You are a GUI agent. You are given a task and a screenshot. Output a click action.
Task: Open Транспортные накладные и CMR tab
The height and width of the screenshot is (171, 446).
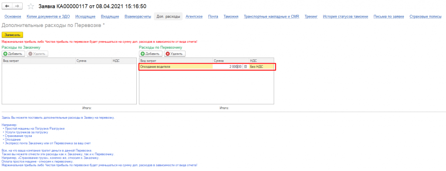click(x=271, y=17)
